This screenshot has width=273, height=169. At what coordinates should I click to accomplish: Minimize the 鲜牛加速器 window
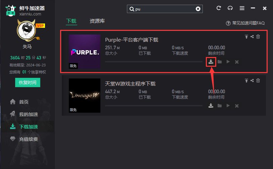[253, 8]
